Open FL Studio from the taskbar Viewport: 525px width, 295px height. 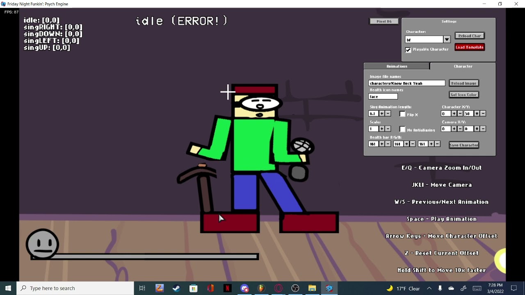pyautogui.click(x=261, y=288)
